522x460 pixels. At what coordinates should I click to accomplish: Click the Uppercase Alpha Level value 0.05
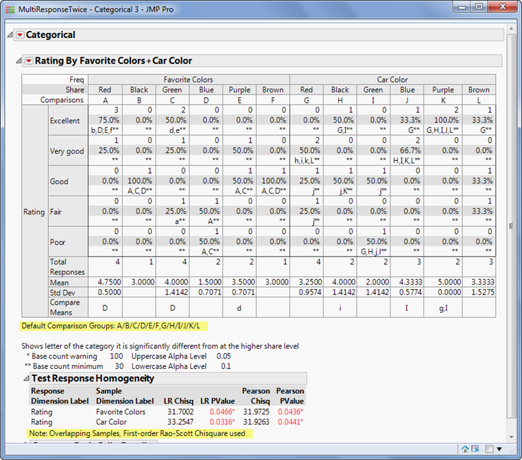(223, 356)
